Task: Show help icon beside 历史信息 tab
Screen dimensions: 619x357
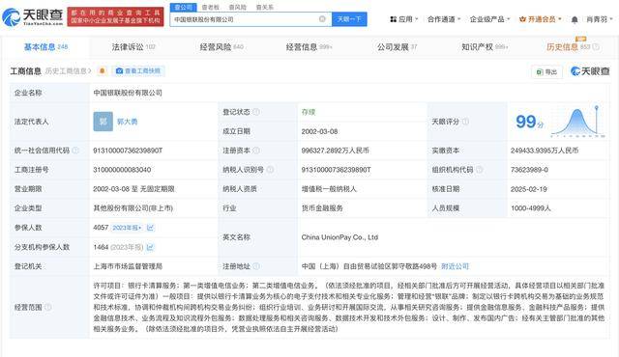Action: 596,47
